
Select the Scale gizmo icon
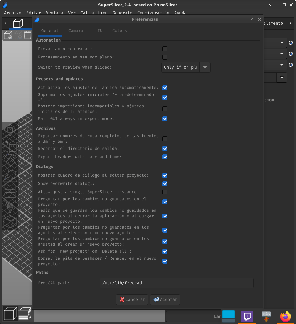(x=10, y=145)
